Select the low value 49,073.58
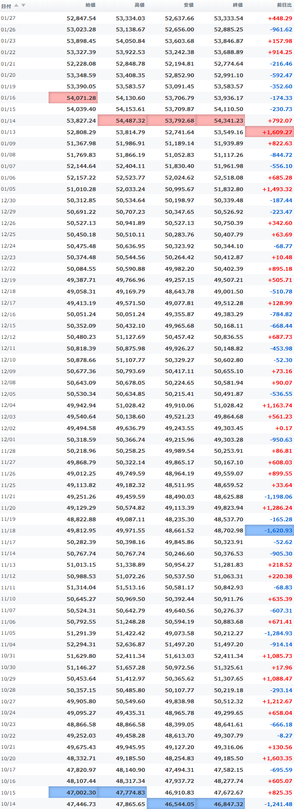The width and height of the screenshot is (294, 809). pos(179,633)
